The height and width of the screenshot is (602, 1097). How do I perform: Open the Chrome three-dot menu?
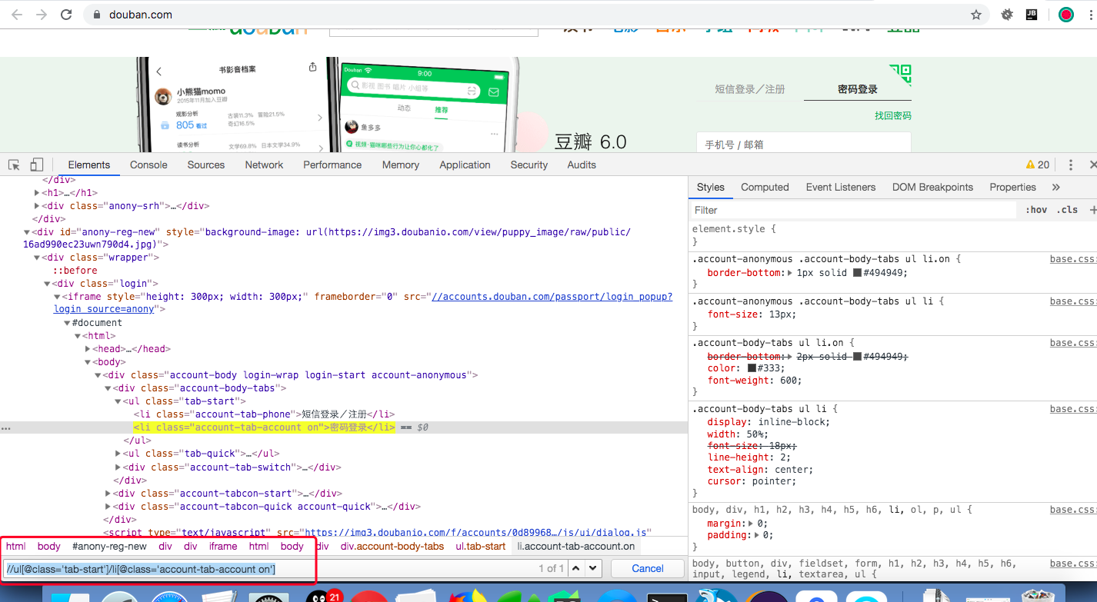[1091, 15]
